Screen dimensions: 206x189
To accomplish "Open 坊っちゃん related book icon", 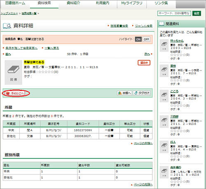I will click(164, 45).
